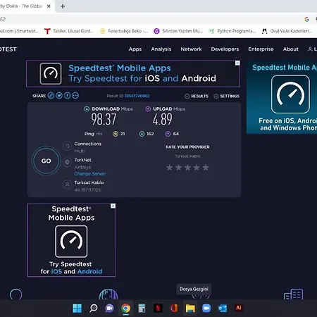Open more share options icon
This screenshot has width=317, height=317.
coord(75,96)
